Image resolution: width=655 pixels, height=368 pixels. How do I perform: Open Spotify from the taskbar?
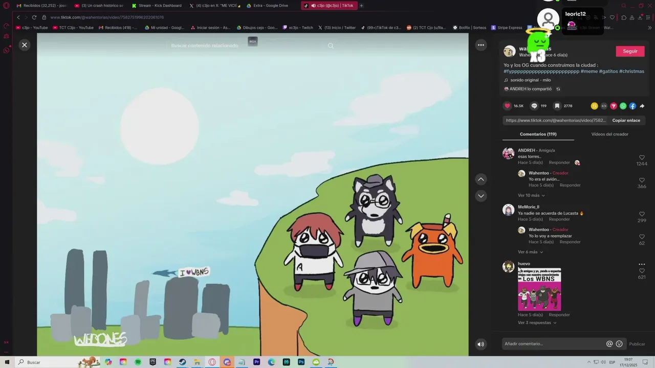(138, 362)
